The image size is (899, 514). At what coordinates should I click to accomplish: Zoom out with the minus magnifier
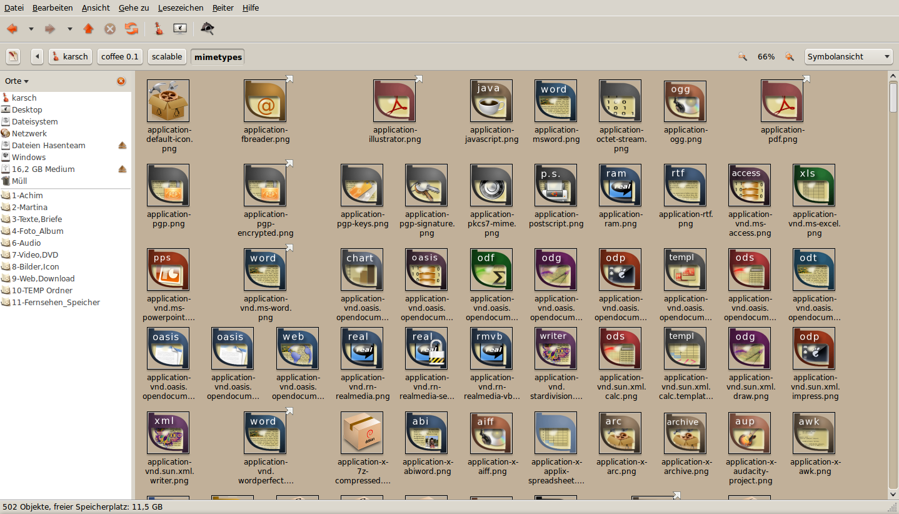[x=742, y=56]
